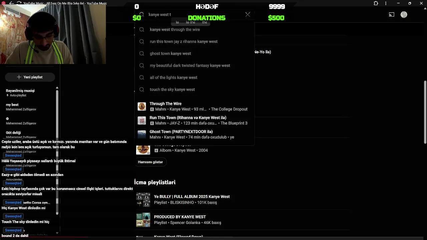Open 'PRODUCED BY KANYE WEST' playlist
Image resolution: width=427 pixels, height=240 pixels.
click(x=180, y=217)
